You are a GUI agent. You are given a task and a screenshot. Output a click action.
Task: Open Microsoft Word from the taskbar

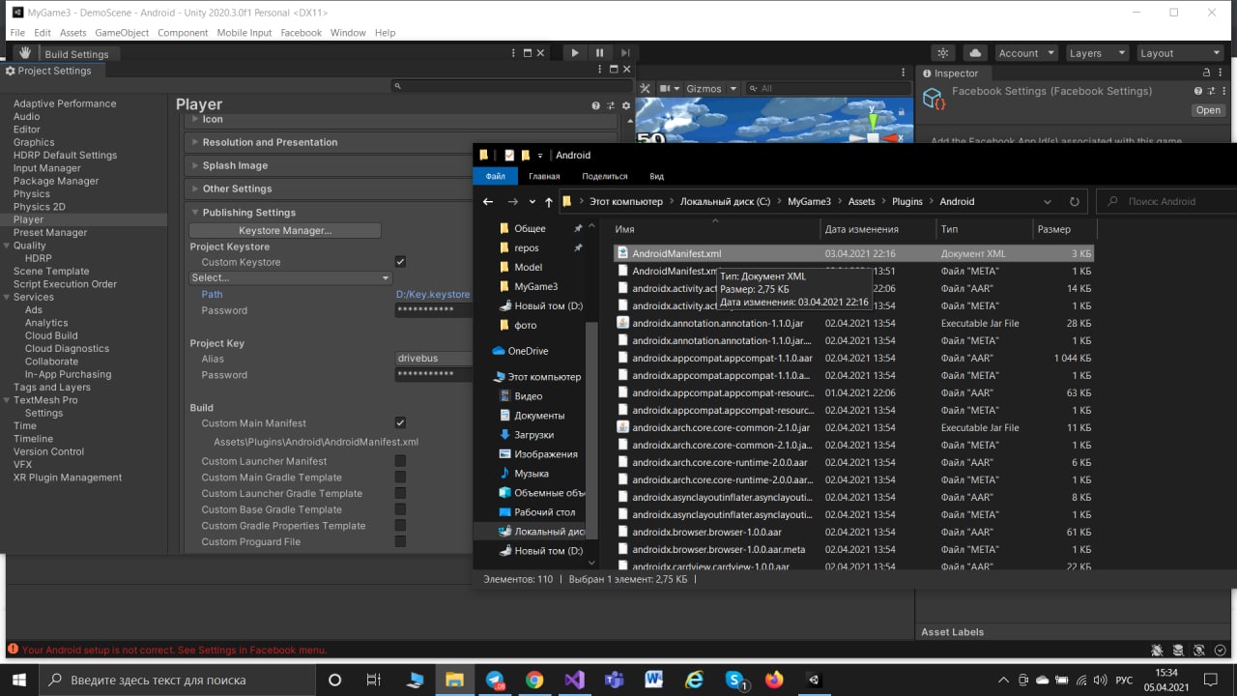pyautogui.click(x=653, y=680)
